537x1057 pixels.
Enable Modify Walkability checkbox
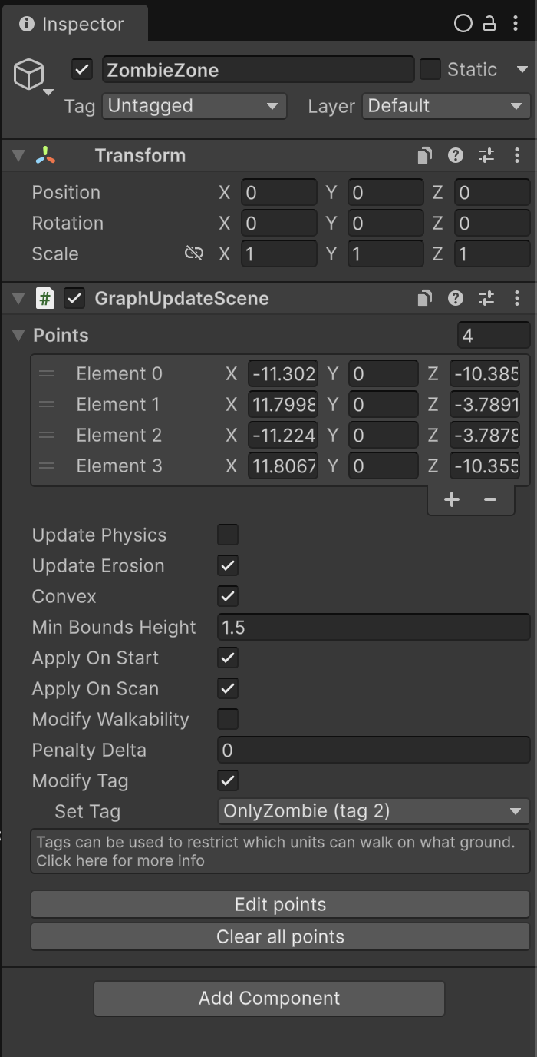coord(228,719)
